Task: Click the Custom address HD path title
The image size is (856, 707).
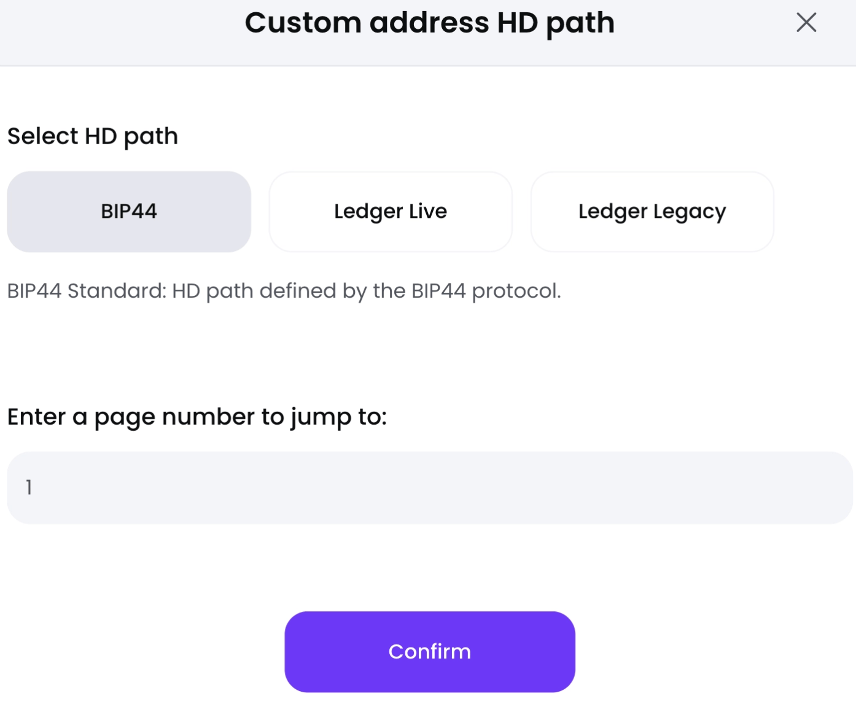Action: pyautogui.click(x=430, y=23)
